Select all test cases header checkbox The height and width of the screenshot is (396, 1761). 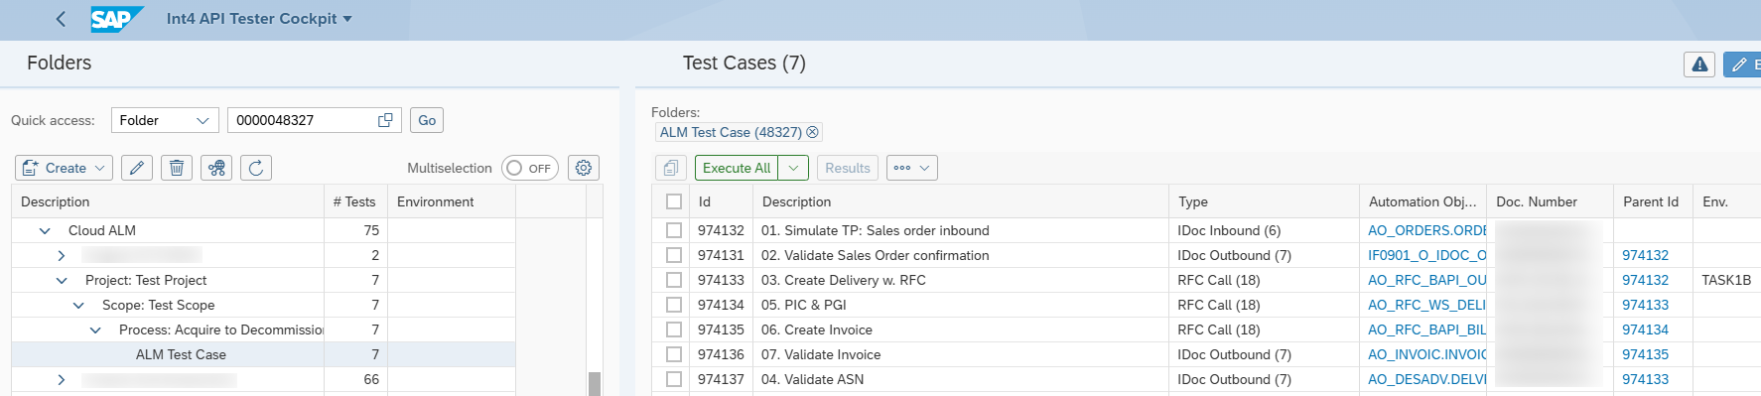[674, 201]
